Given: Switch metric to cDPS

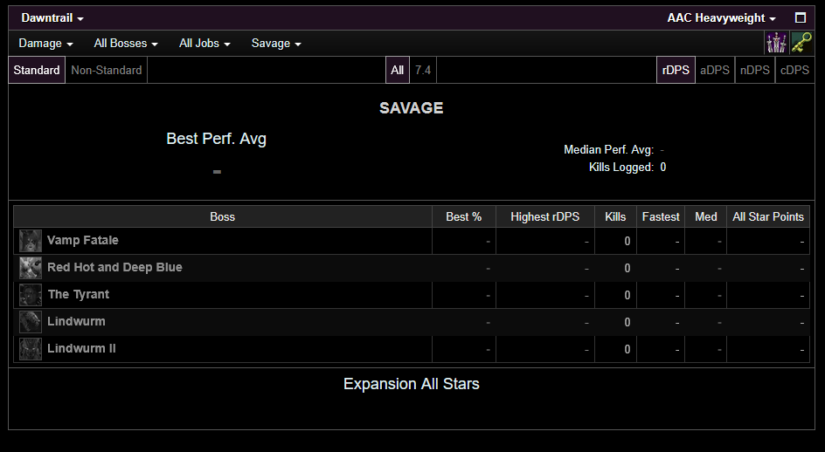Looking at the screenshot, I should (794, 70).
